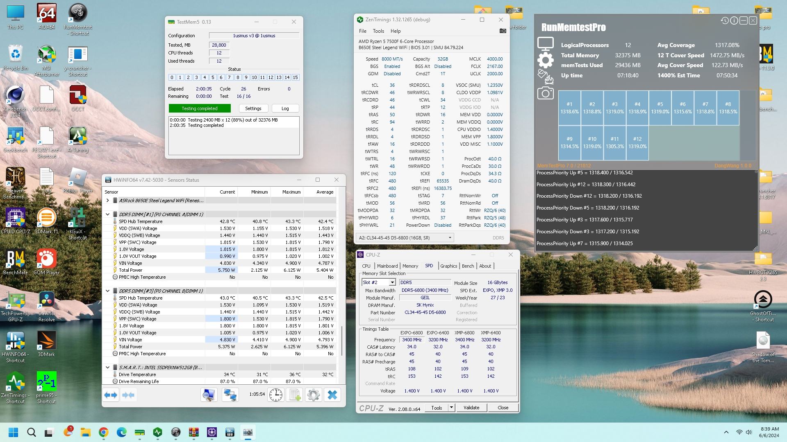787x442 pixels.
Task: Show hidden system tray icons chevron
Action: tap(726, 432)
